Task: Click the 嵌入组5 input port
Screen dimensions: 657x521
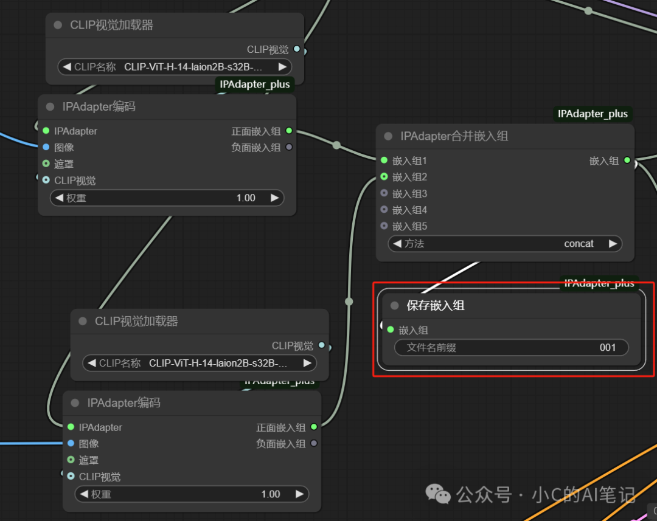Action: pos(384,226)
